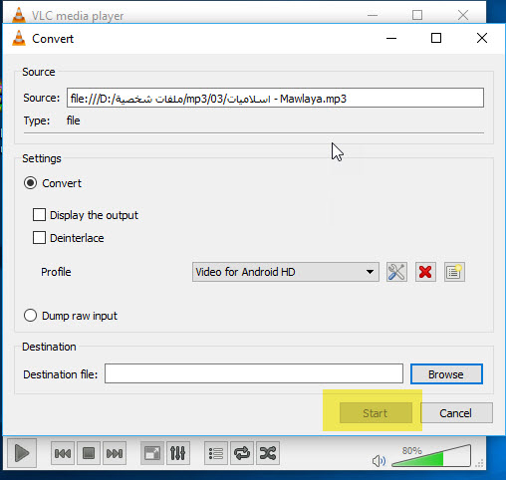Adjust the 80% volume slider

431,456
